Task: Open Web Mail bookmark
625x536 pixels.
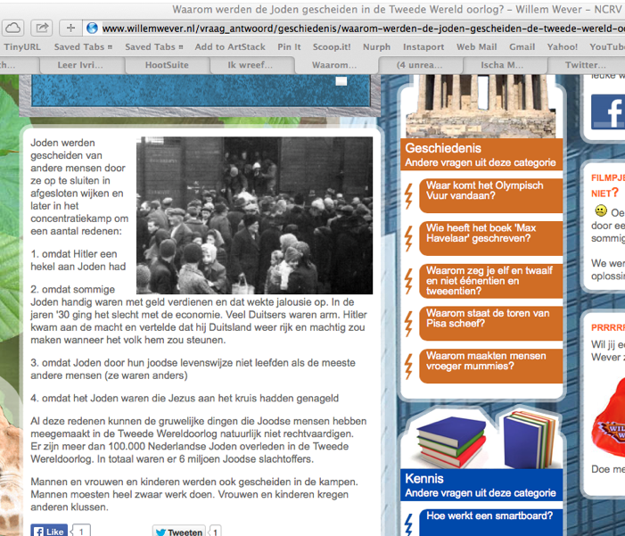Action: 477,47
